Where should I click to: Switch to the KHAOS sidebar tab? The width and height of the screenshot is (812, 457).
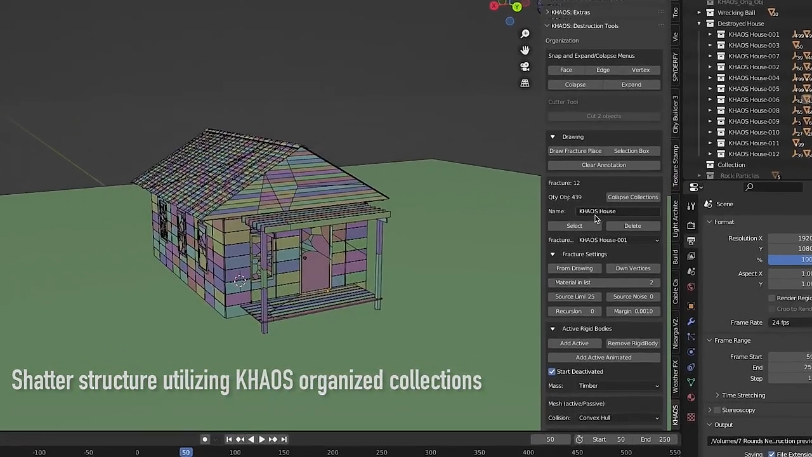coord(676,414)
